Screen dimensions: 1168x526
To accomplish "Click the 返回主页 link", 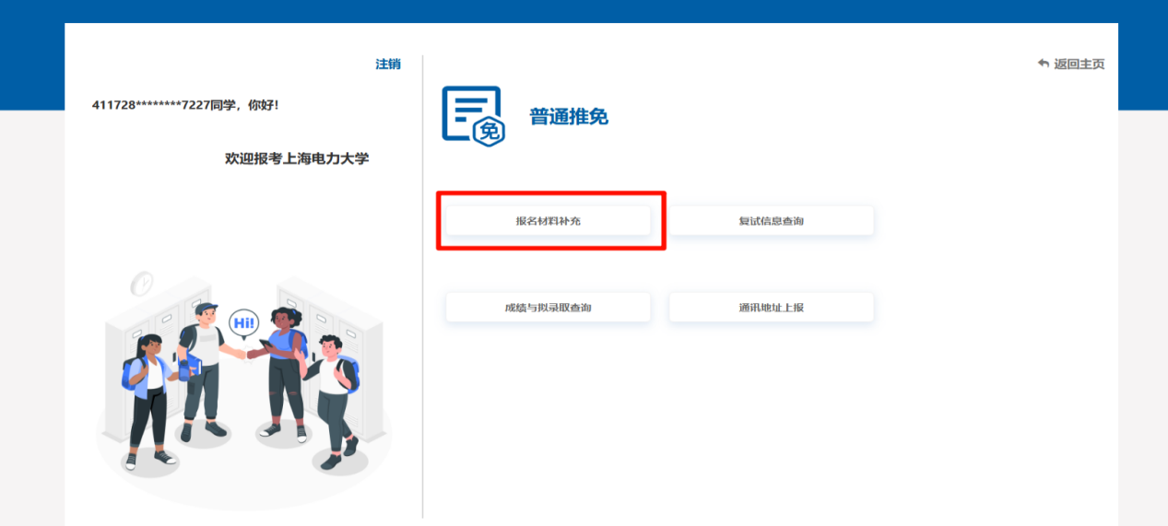I will [x=1079, y=64].
